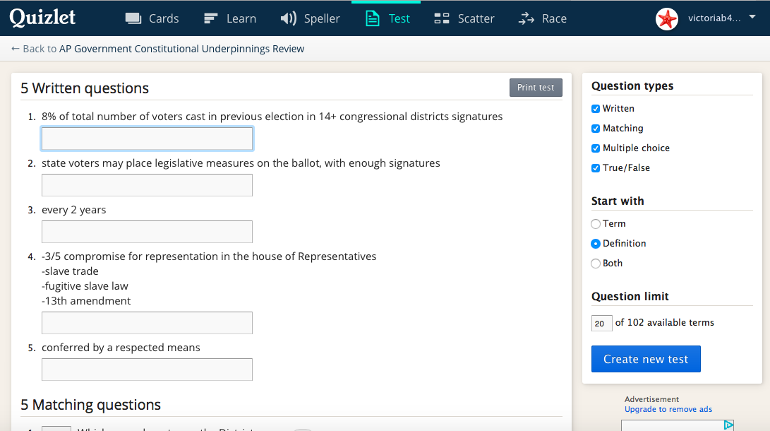Click the 'Start with' heading

[618, 201]
